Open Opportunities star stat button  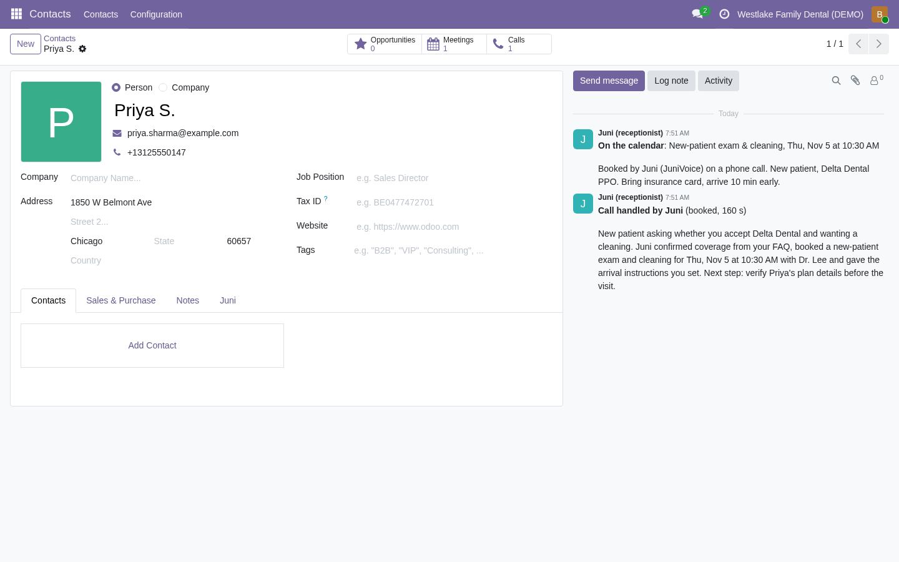pyautogui.click(x=385, y=44)
